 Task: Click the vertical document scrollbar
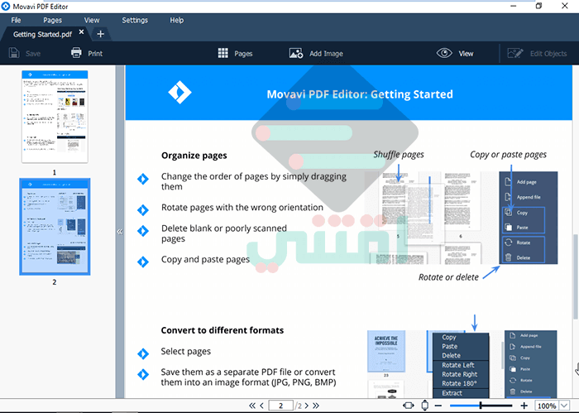tap(576, 277)
